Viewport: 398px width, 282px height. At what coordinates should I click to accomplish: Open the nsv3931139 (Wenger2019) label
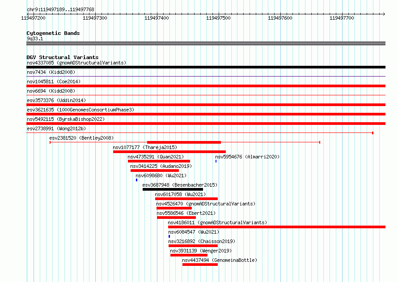201,251
